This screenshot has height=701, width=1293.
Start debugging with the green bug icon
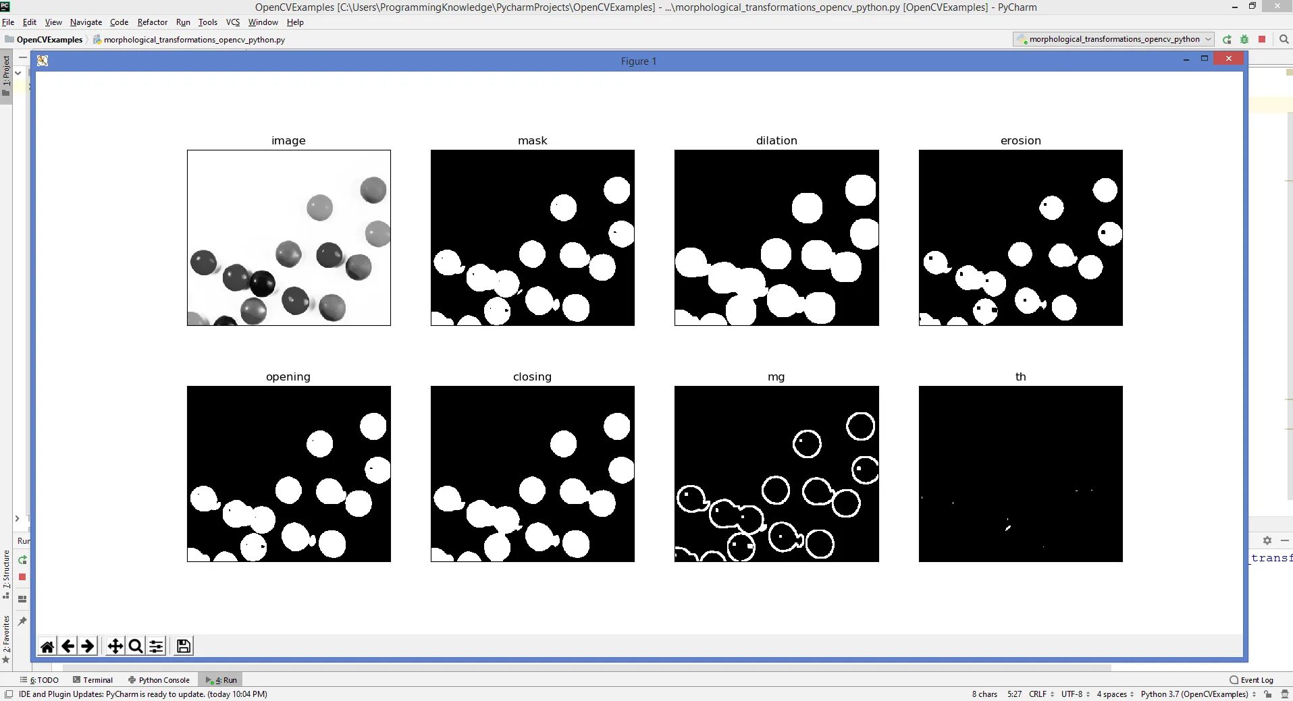tap(1244, 39)
